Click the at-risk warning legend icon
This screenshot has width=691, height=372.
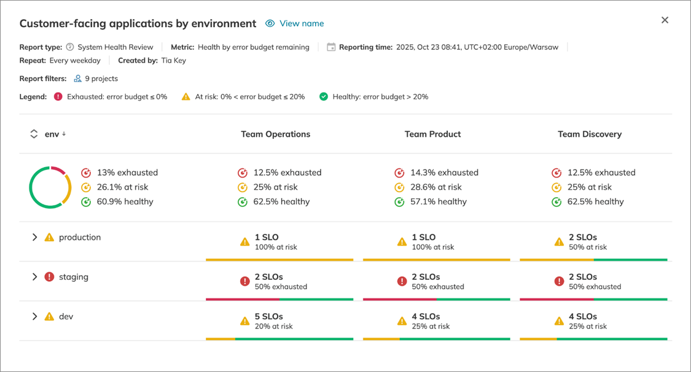pyautogui.click(x=186, y=96)
